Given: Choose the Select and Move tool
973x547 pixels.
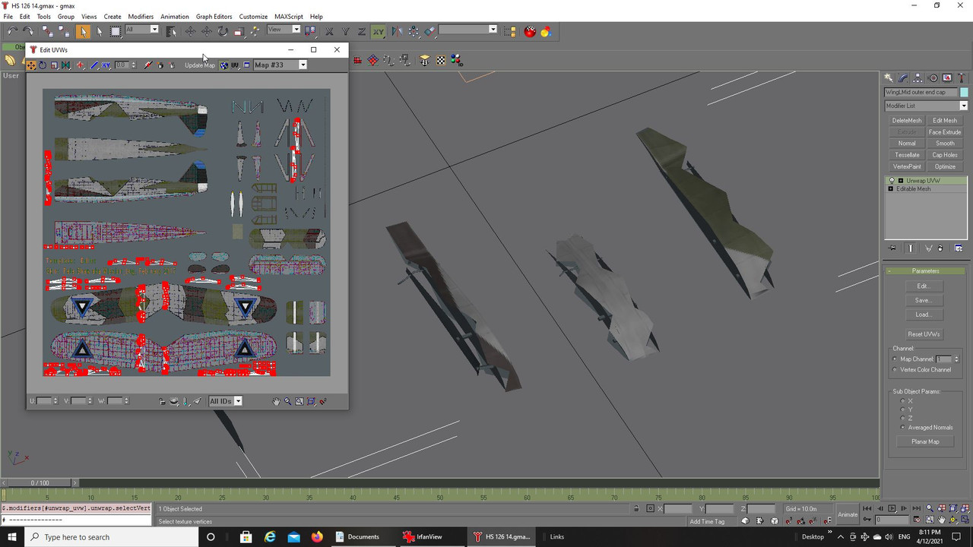Looking at the screenshot, I should (191, 31).
